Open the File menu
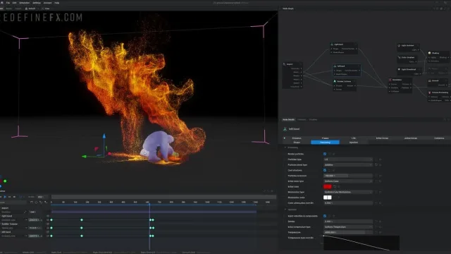The height and width of the screenshot is (254, 451). click(x=8, y=3)
